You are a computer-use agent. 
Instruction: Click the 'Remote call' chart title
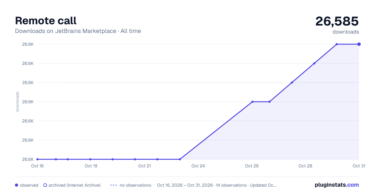46,21
